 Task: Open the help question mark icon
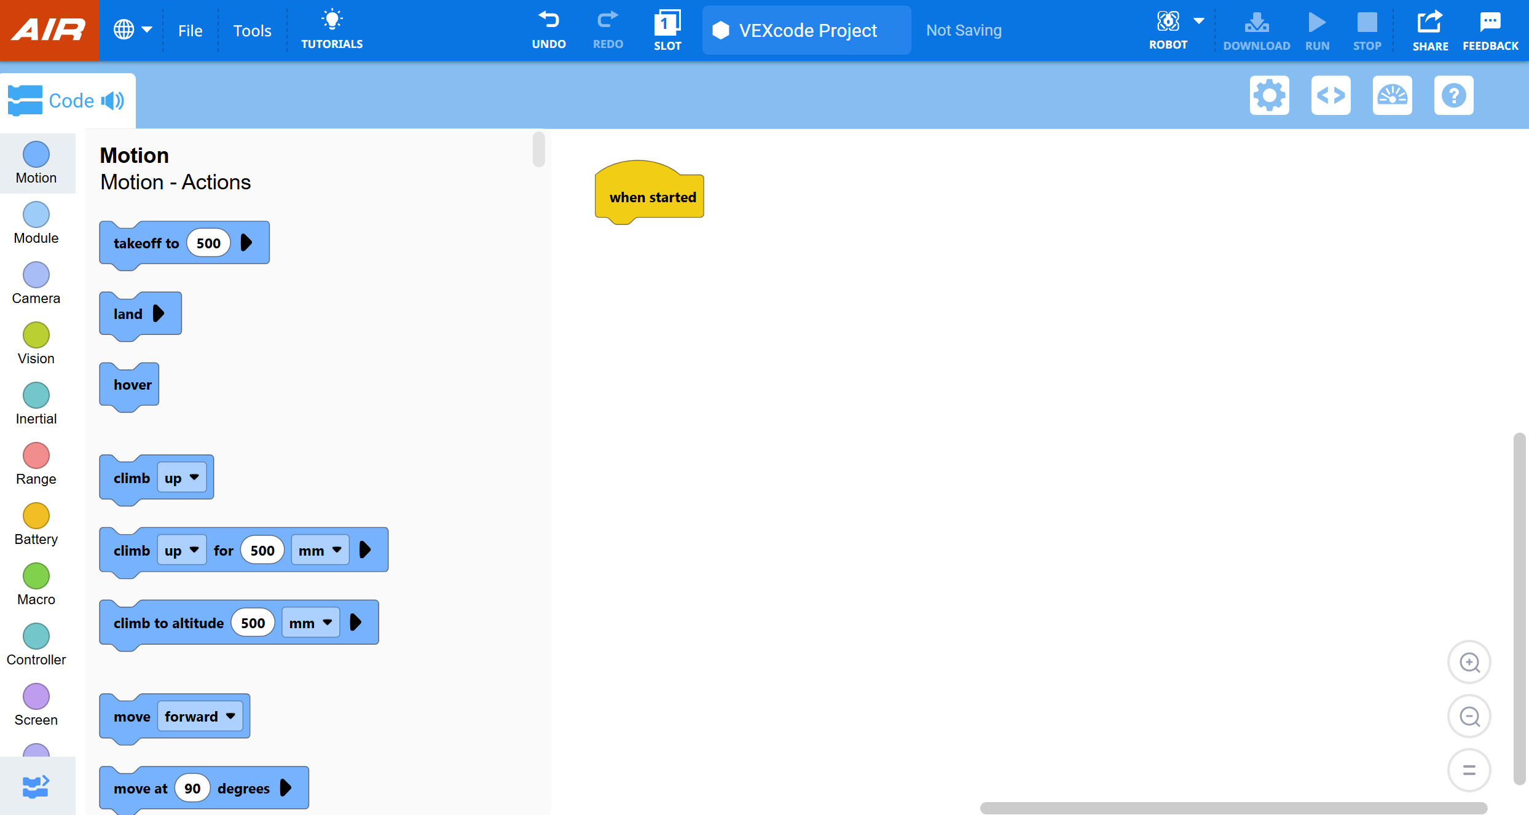point(1453,95)
